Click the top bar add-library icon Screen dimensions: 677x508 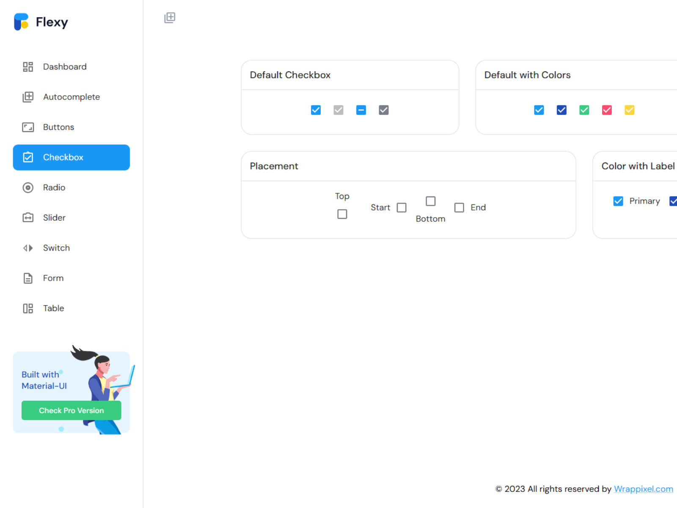tap(170, 18)
